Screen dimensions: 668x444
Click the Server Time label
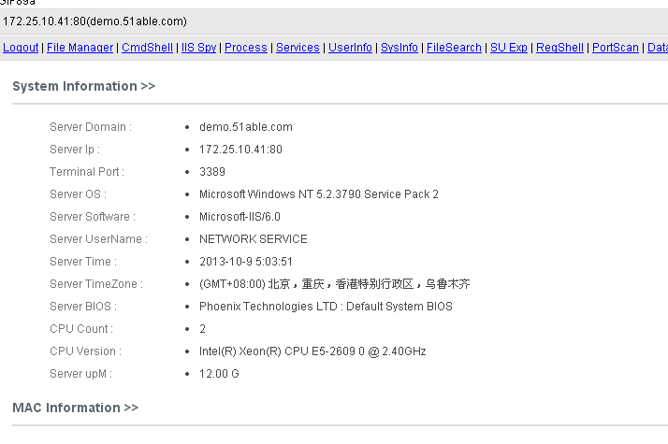[83, 262]
